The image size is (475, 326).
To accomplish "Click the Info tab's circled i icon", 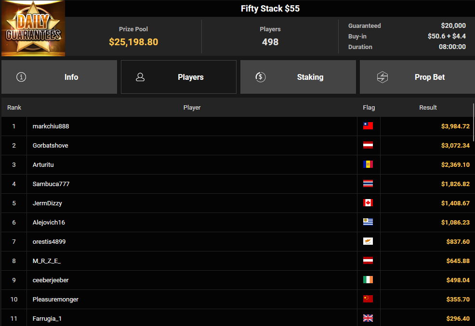I will click(21, 77).
